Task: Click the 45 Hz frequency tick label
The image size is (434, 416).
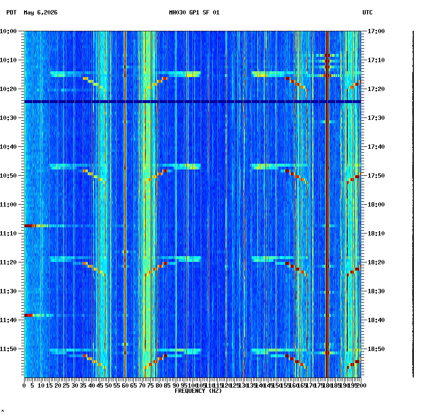Action: point(100,386)
